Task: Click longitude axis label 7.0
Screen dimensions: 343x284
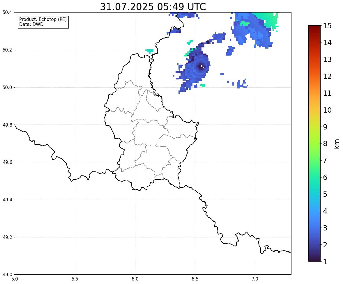Action: tap(255, 279)
